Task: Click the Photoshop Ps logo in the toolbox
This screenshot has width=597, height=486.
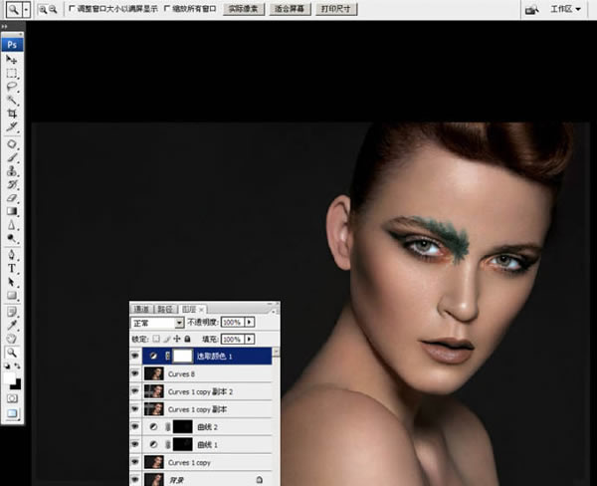Action: click(x=12, y=44)
